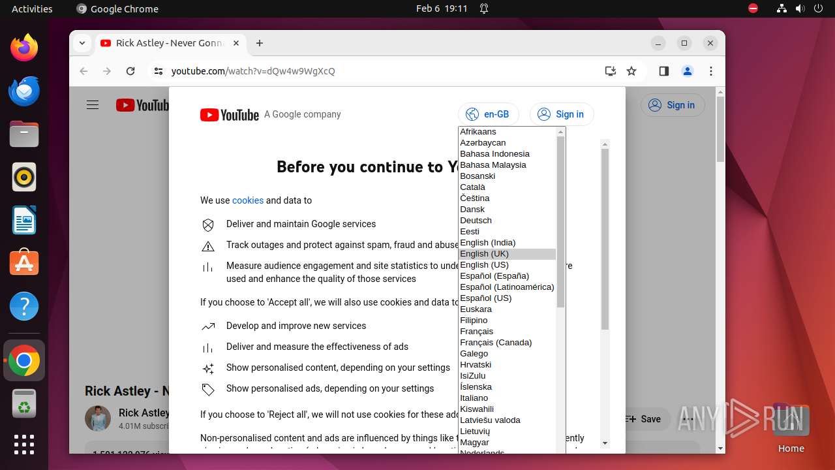Open Firefox from the dock

(24, 48)
